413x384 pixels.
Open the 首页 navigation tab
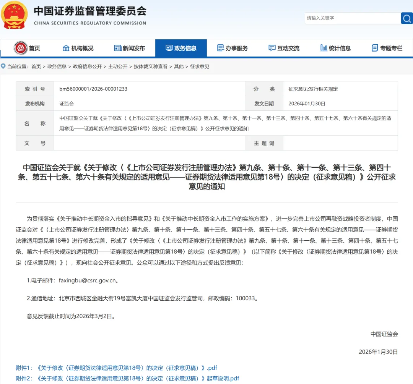(27, 48)
